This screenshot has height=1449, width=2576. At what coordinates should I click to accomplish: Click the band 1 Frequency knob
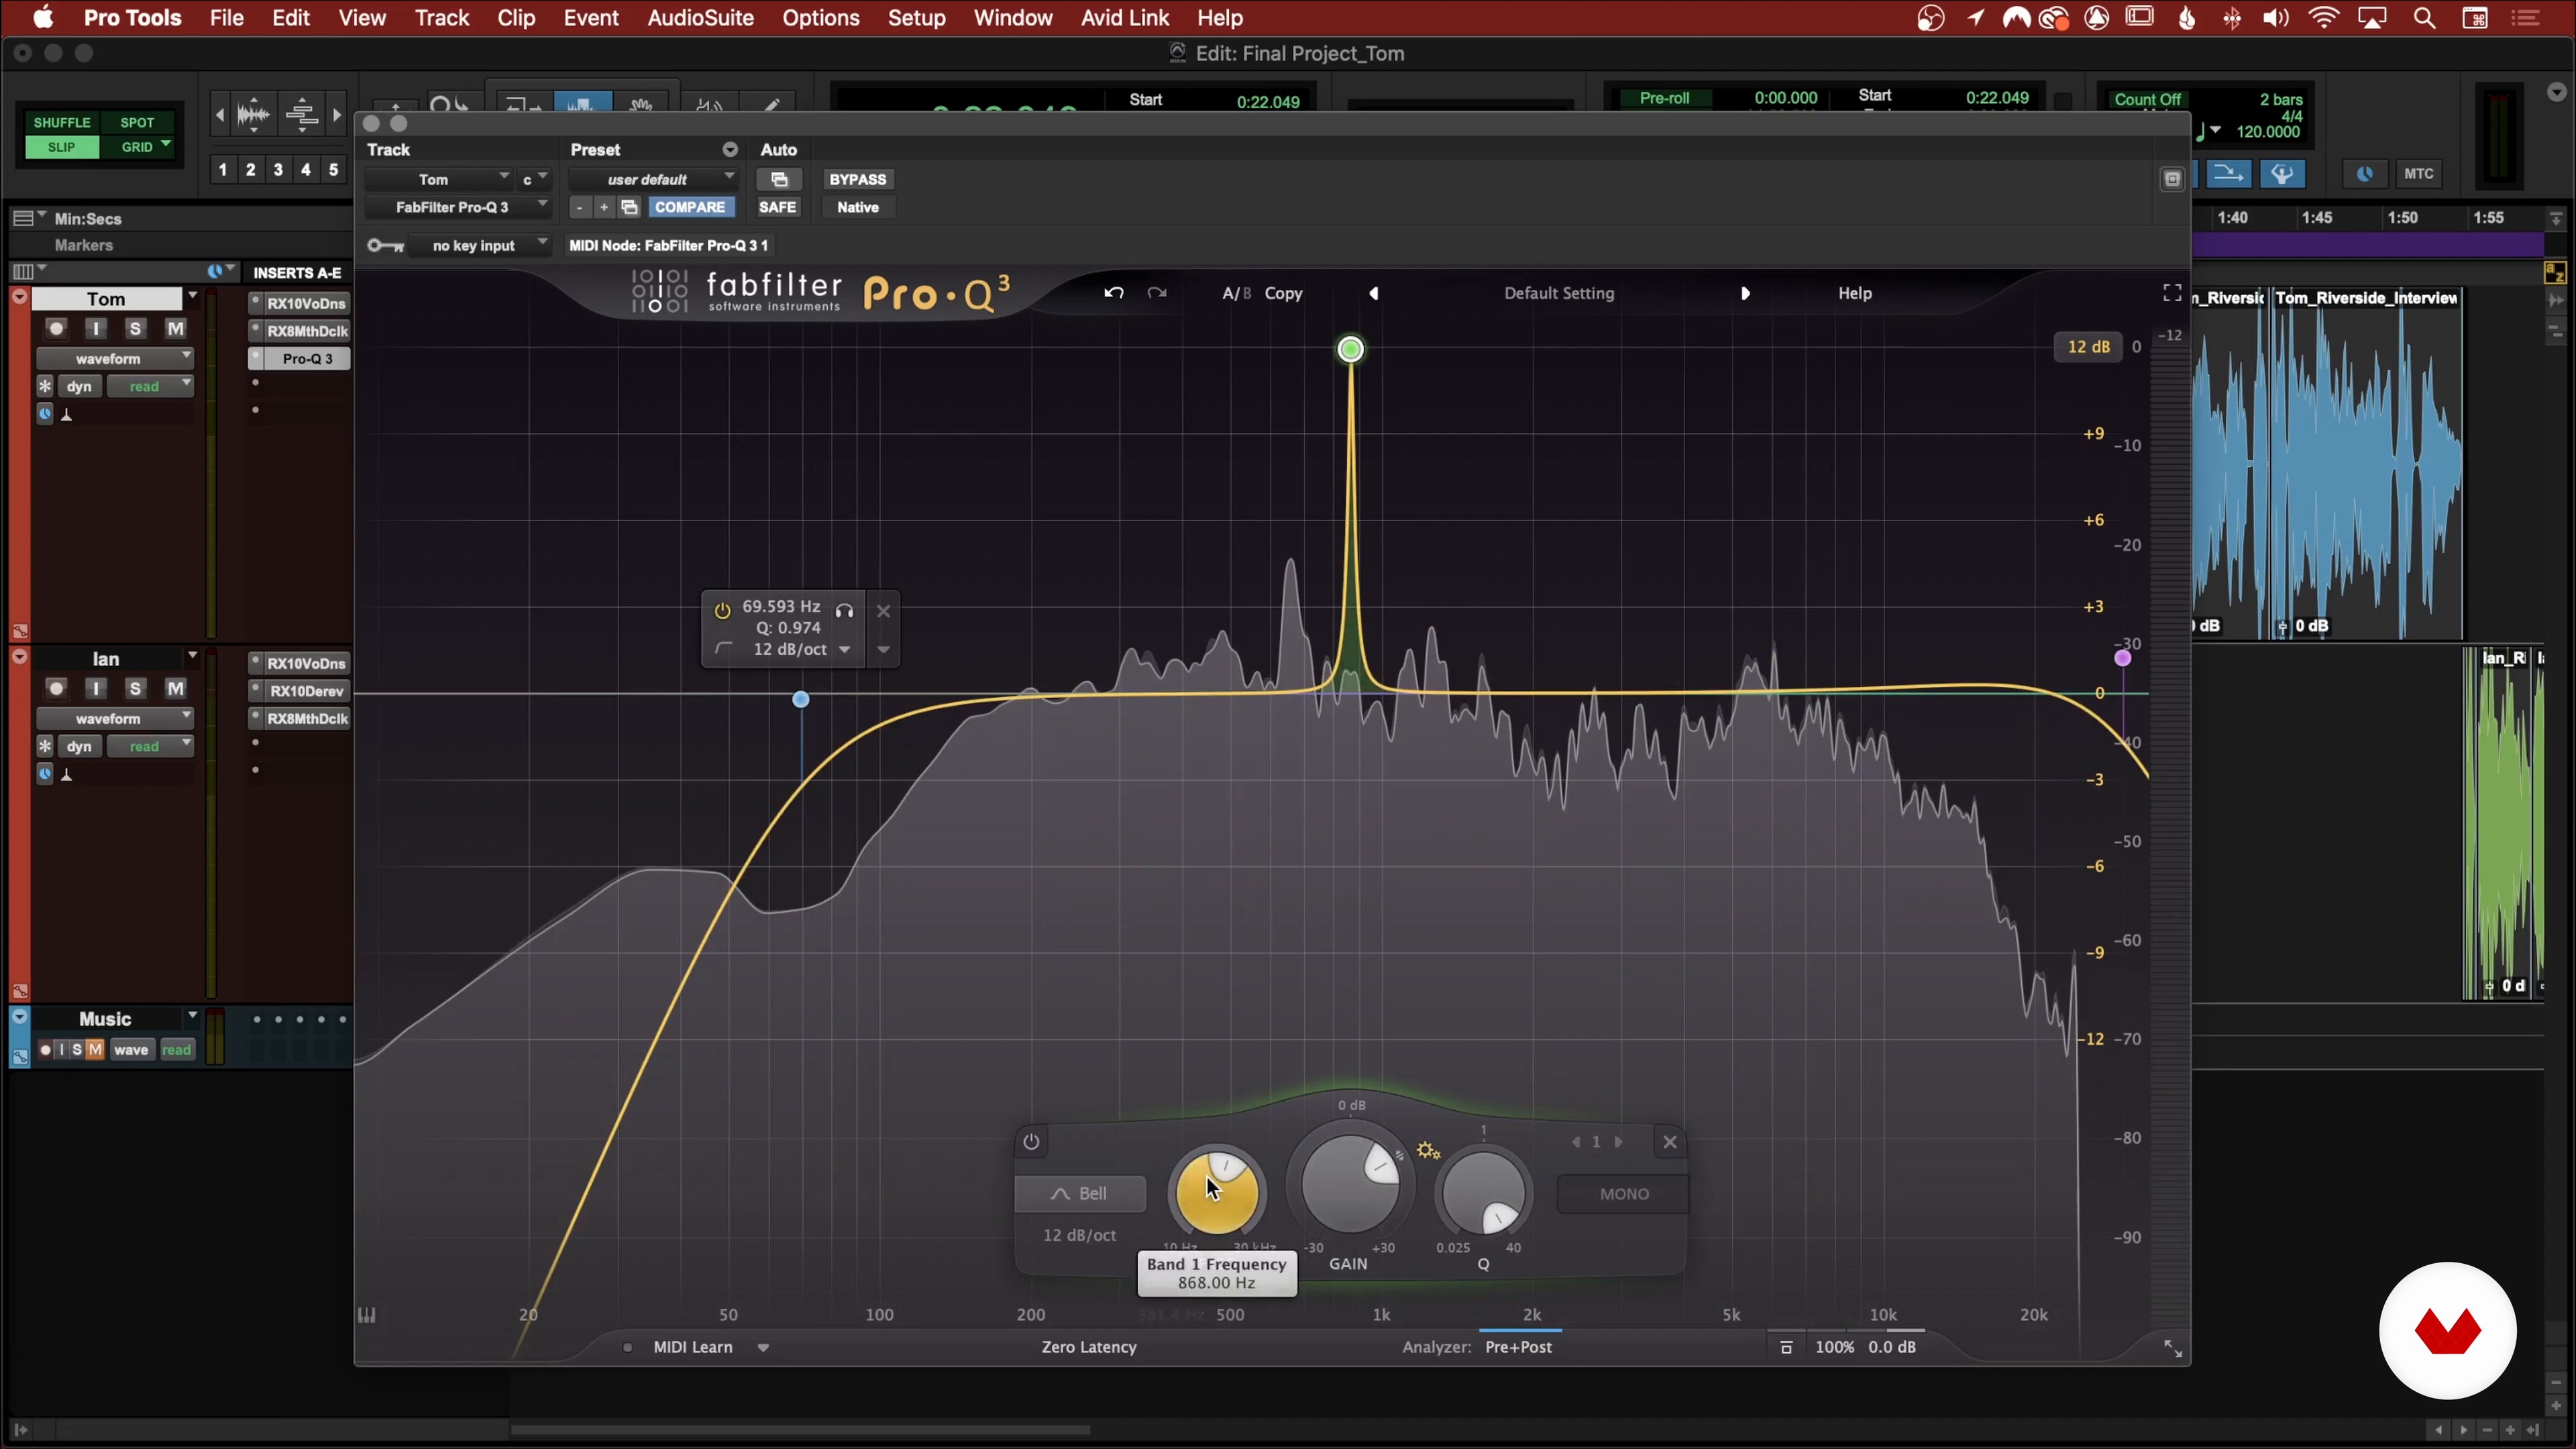1217,1192
